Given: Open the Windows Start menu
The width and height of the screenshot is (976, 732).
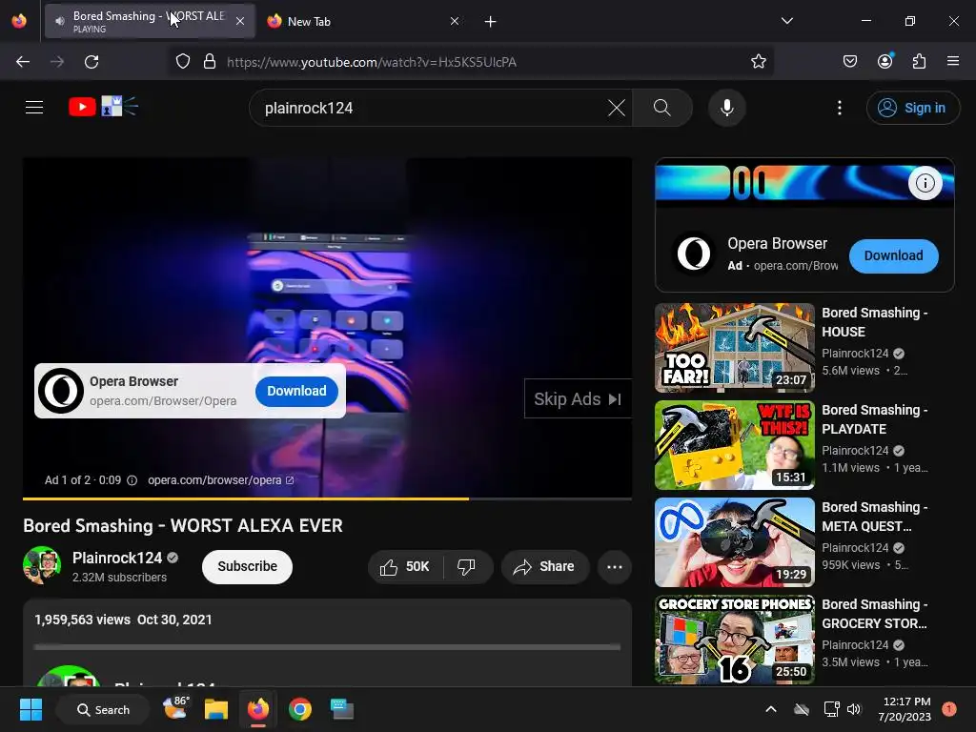Looking at the screenshot, I should 30,709.
